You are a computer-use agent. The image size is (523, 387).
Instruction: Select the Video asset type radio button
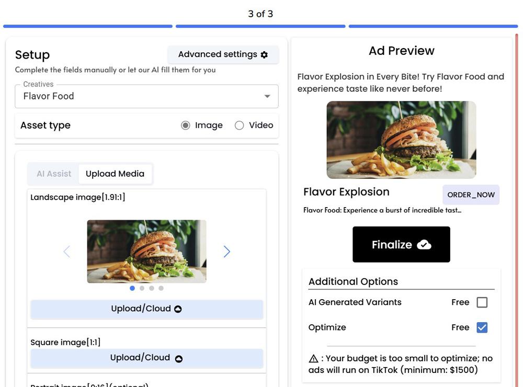239,126
